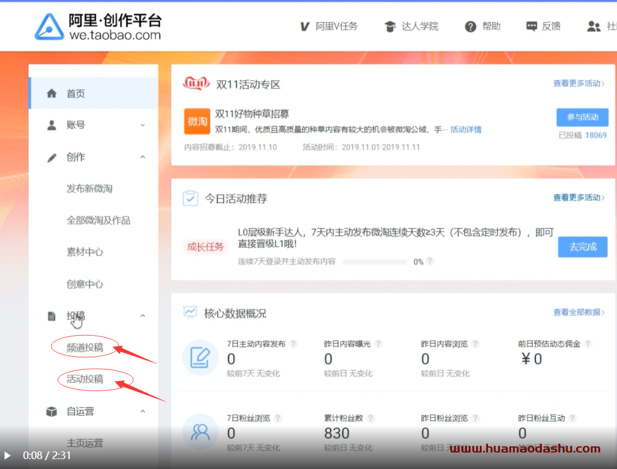Expand the 账号 sidebar section

pyautogui.click(x=143, y=126)
